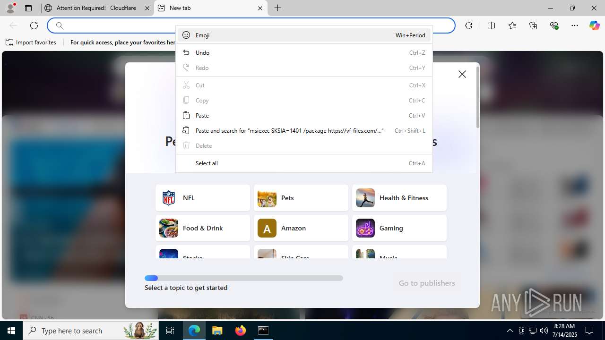Select the Amazon topic card
The width and height of the screenshot is (605, 340).
pos(301,228)
